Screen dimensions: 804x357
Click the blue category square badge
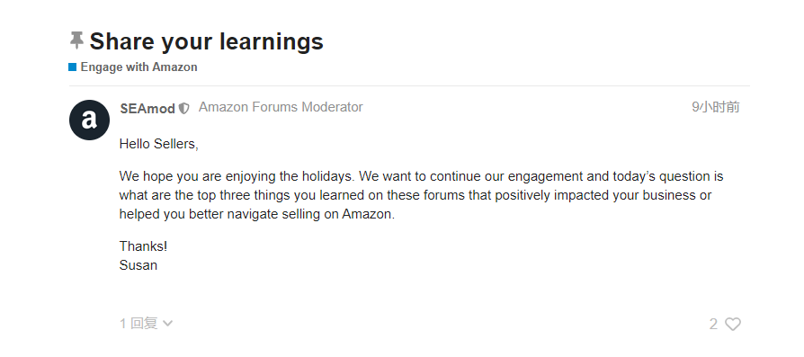tap(72, 67)
